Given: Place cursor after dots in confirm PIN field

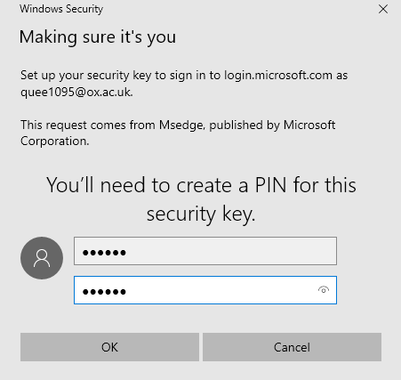Looking at the screenshot, I should click(x=128, y=292).
